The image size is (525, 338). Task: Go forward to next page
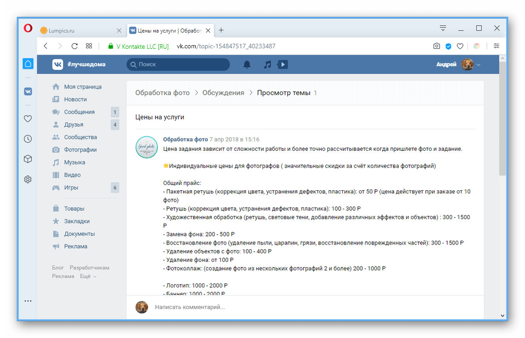pyautogui.click(x=60, y=46)
